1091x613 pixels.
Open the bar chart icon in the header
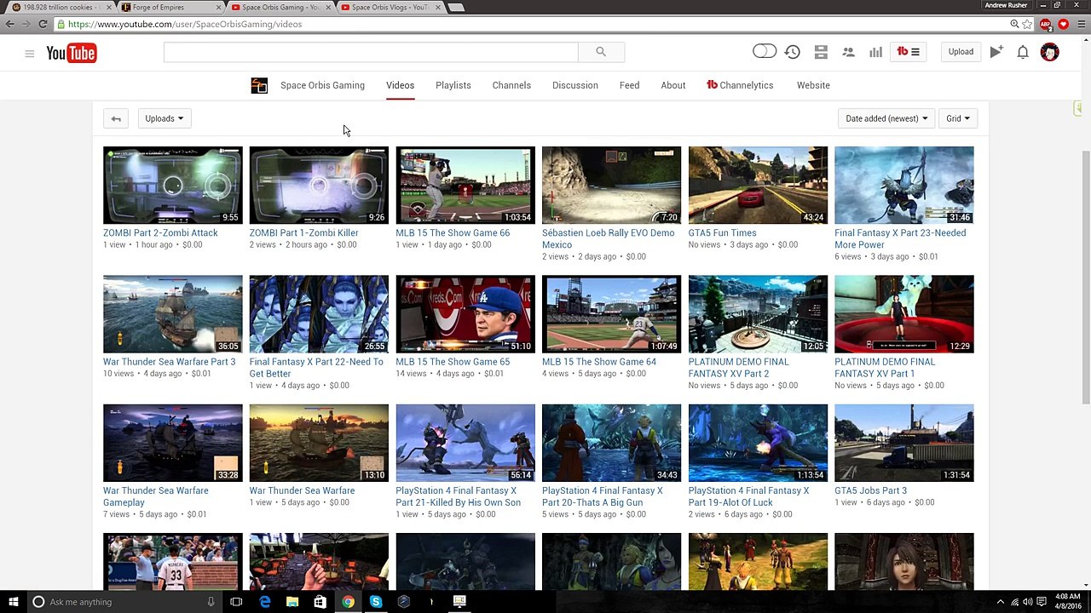(x=875, y=52)
